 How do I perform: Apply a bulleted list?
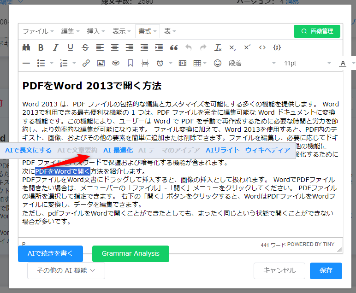point(41,63)
